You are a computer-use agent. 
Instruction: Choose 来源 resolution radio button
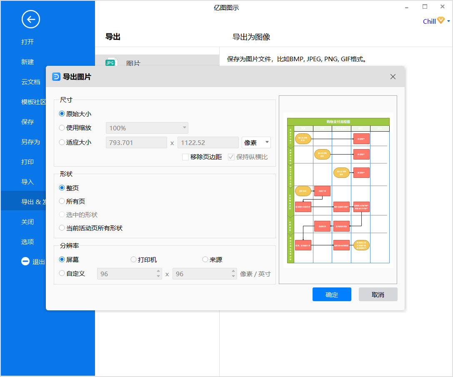point(205,259)
